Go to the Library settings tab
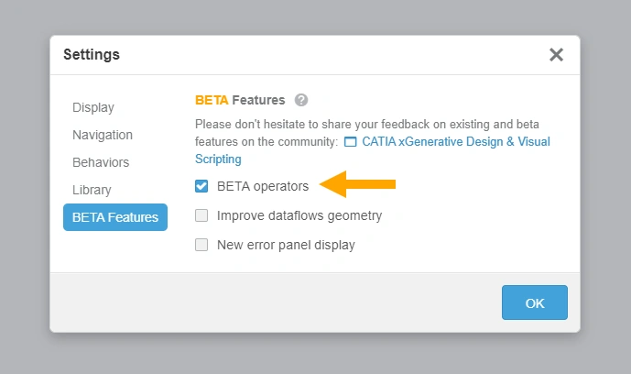 point(92,190)
